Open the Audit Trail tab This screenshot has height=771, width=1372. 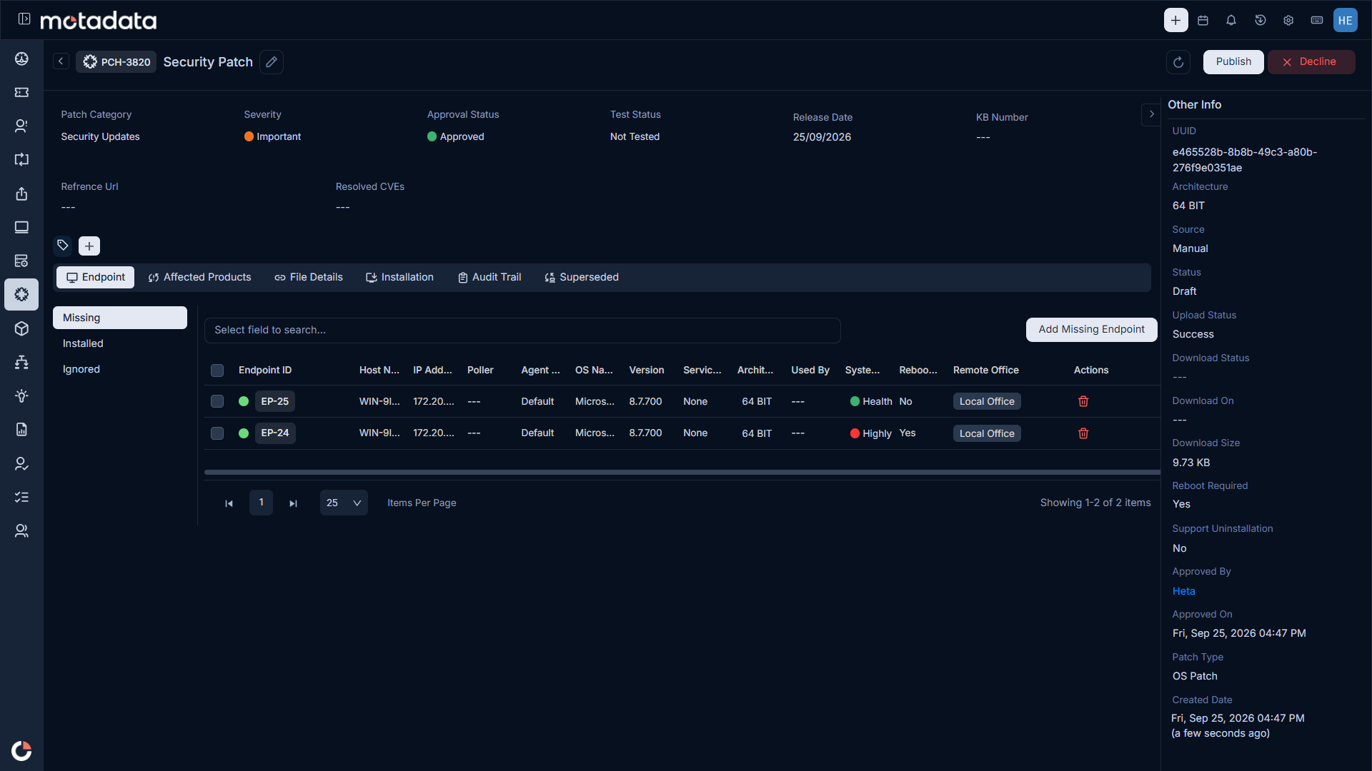[x=489, y=277]
